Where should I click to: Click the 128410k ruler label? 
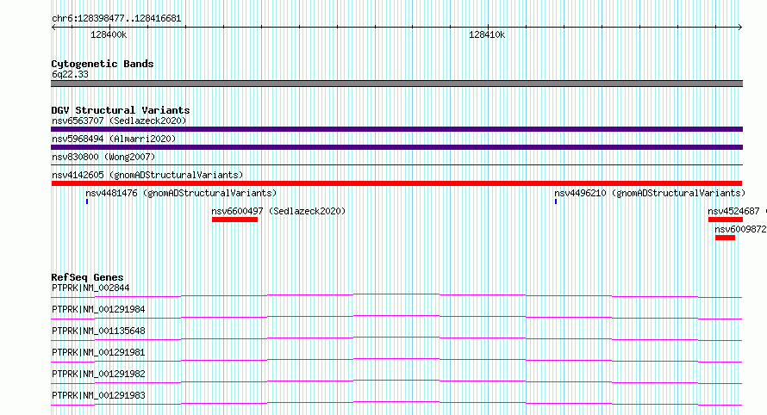point(487,34)
